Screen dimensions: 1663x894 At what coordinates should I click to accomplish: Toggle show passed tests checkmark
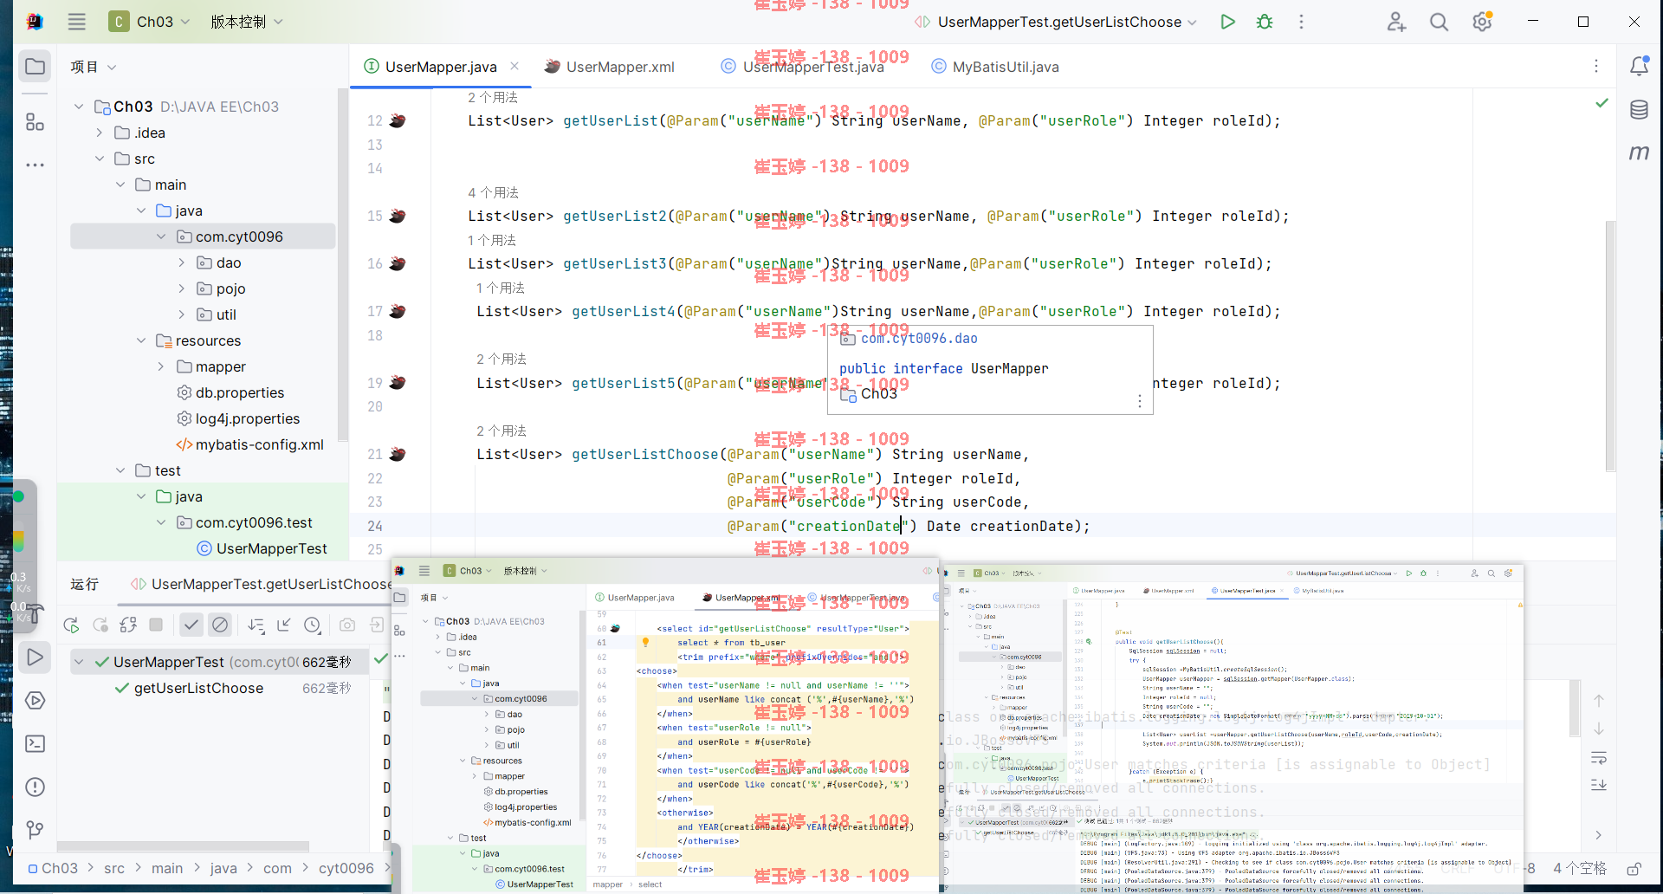click(x=191, y=625)
